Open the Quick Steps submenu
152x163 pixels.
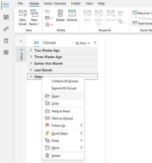coord(63,133)
